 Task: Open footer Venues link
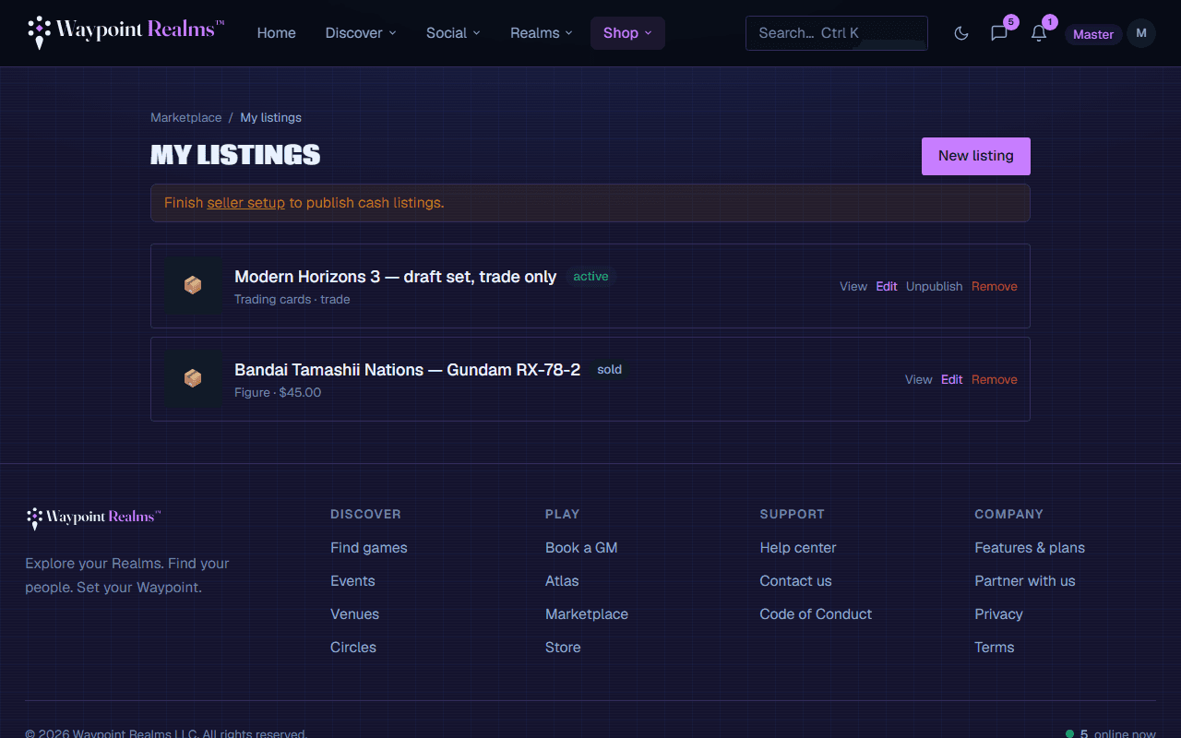pos(355,614)
